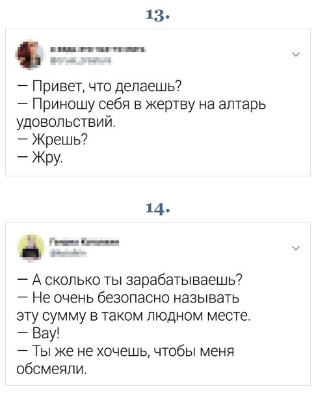Click the blurred display name on tweet 13
This screenshot has height=393, width=316.
[98, 49]
